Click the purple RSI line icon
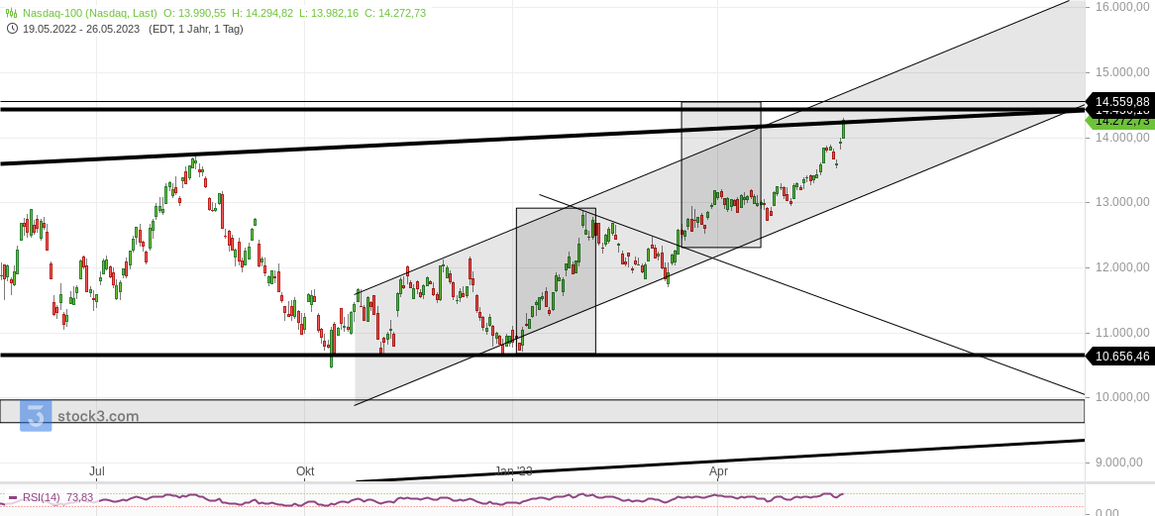This screenshot has height=516, width=1155. click(13, 498)
